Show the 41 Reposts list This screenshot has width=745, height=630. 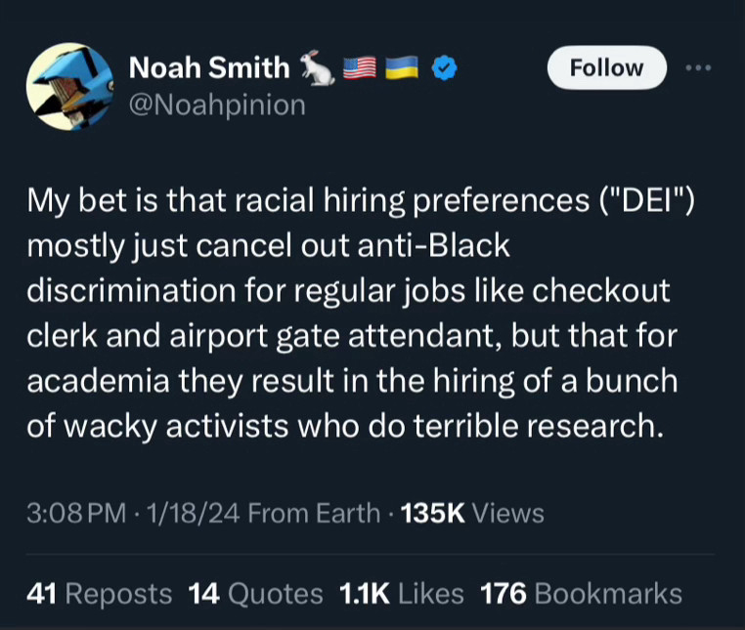click(99, 593)
